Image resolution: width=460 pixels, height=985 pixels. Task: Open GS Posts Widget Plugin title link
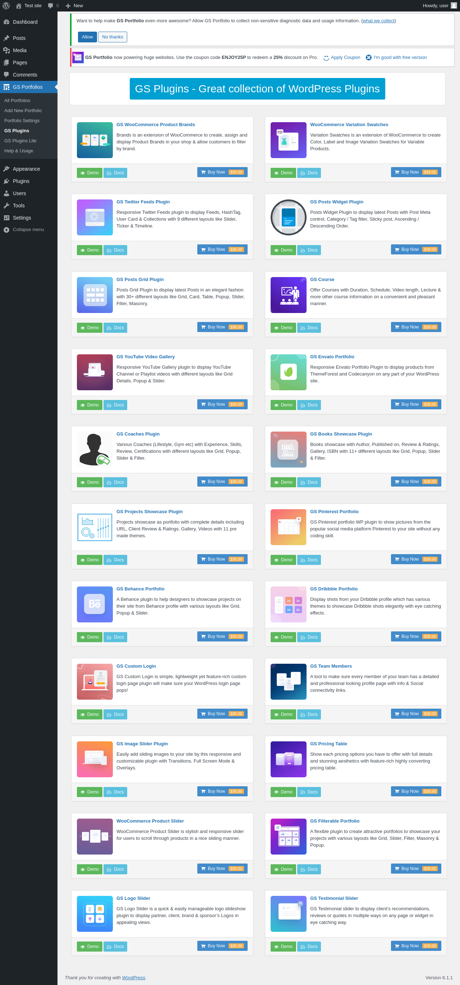coord(336,202)
